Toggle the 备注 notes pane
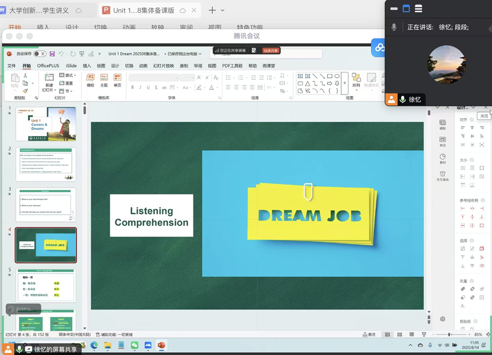 [x=370, y=335]
